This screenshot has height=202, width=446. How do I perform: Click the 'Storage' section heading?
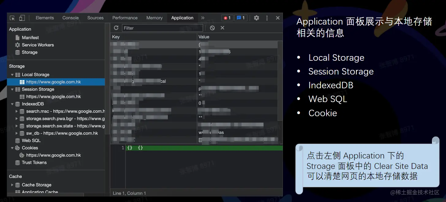[17, 66]
